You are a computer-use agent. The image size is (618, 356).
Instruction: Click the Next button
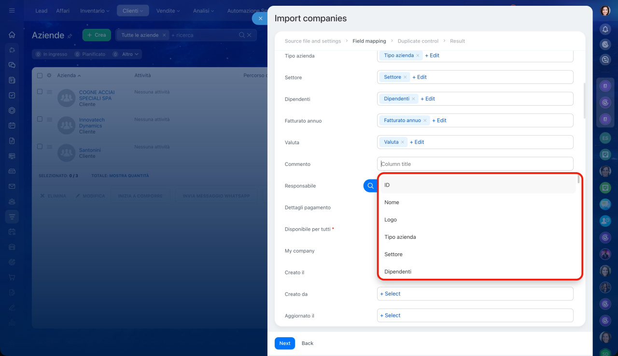point(284,343)
